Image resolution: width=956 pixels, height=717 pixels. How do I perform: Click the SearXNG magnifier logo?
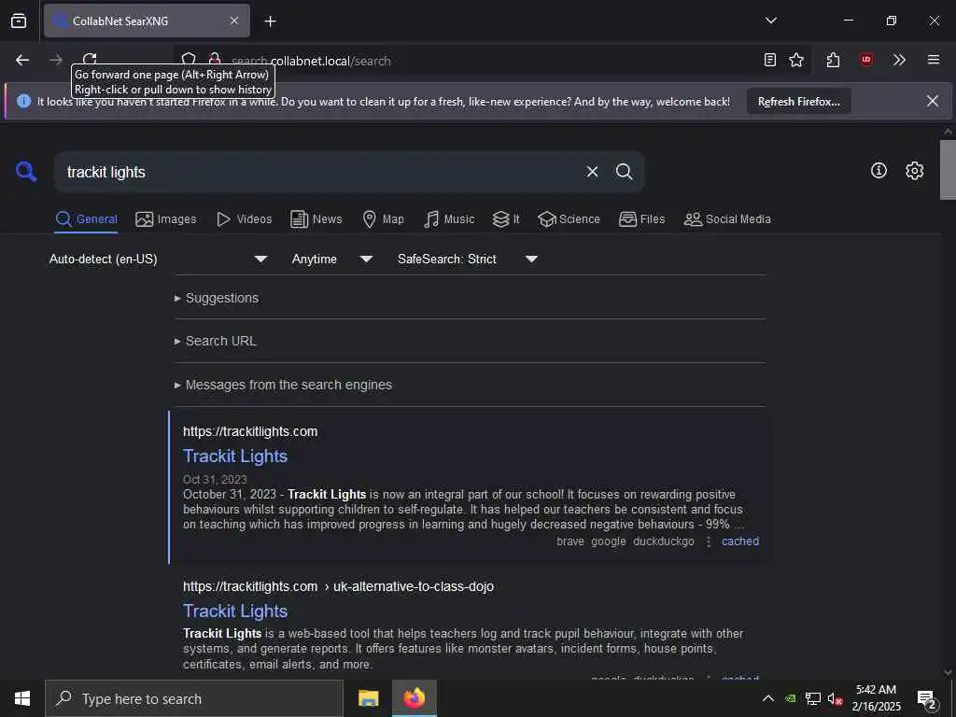[26, 172]
